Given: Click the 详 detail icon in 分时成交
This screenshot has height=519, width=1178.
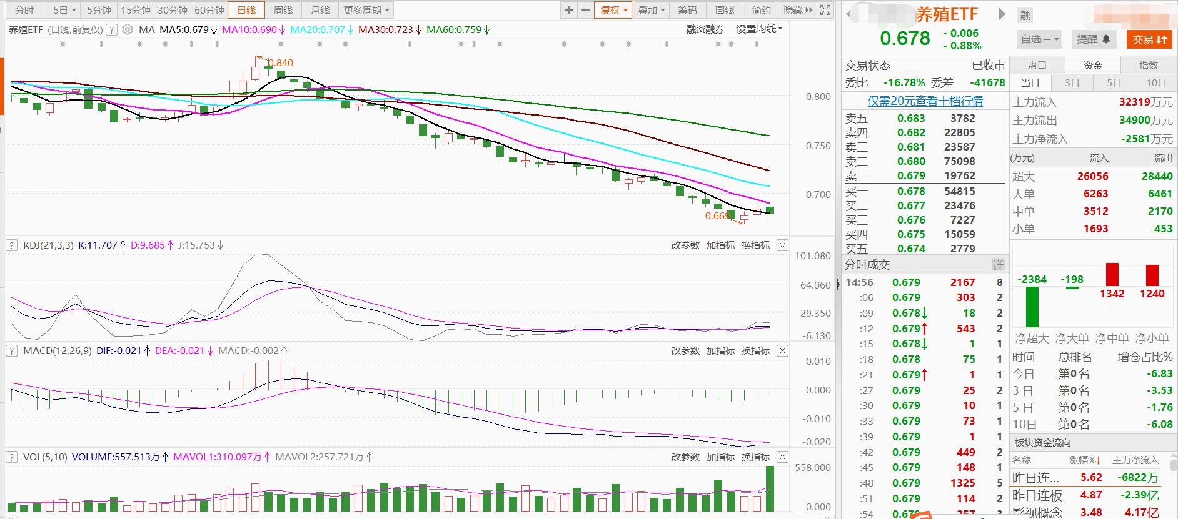Looking at the screenshot, I should point(998,265).
